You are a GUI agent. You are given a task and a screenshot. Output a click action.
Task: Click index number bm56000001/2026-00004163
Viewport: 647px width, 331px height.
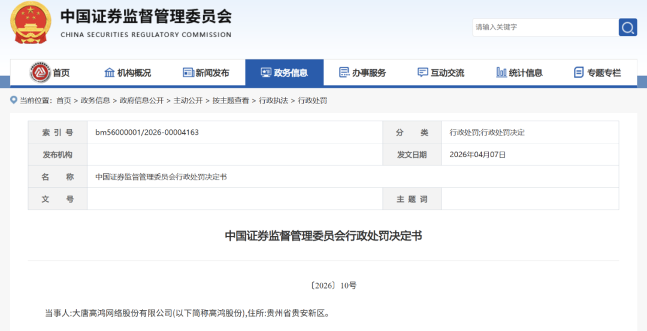147,133
